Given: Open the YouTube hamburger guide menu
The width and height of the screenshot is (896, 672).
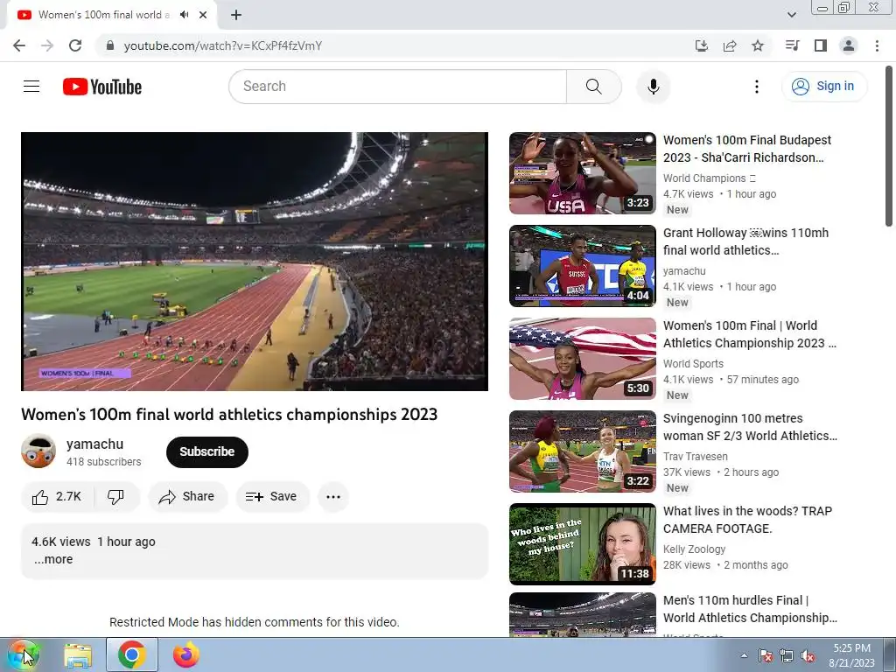Looking at the screenshot, I should coord(31,87).
